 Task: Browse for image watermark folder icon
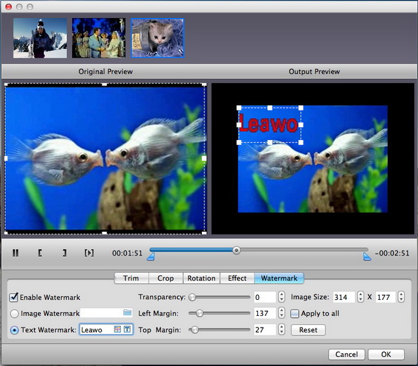click(x=127, y=313)
